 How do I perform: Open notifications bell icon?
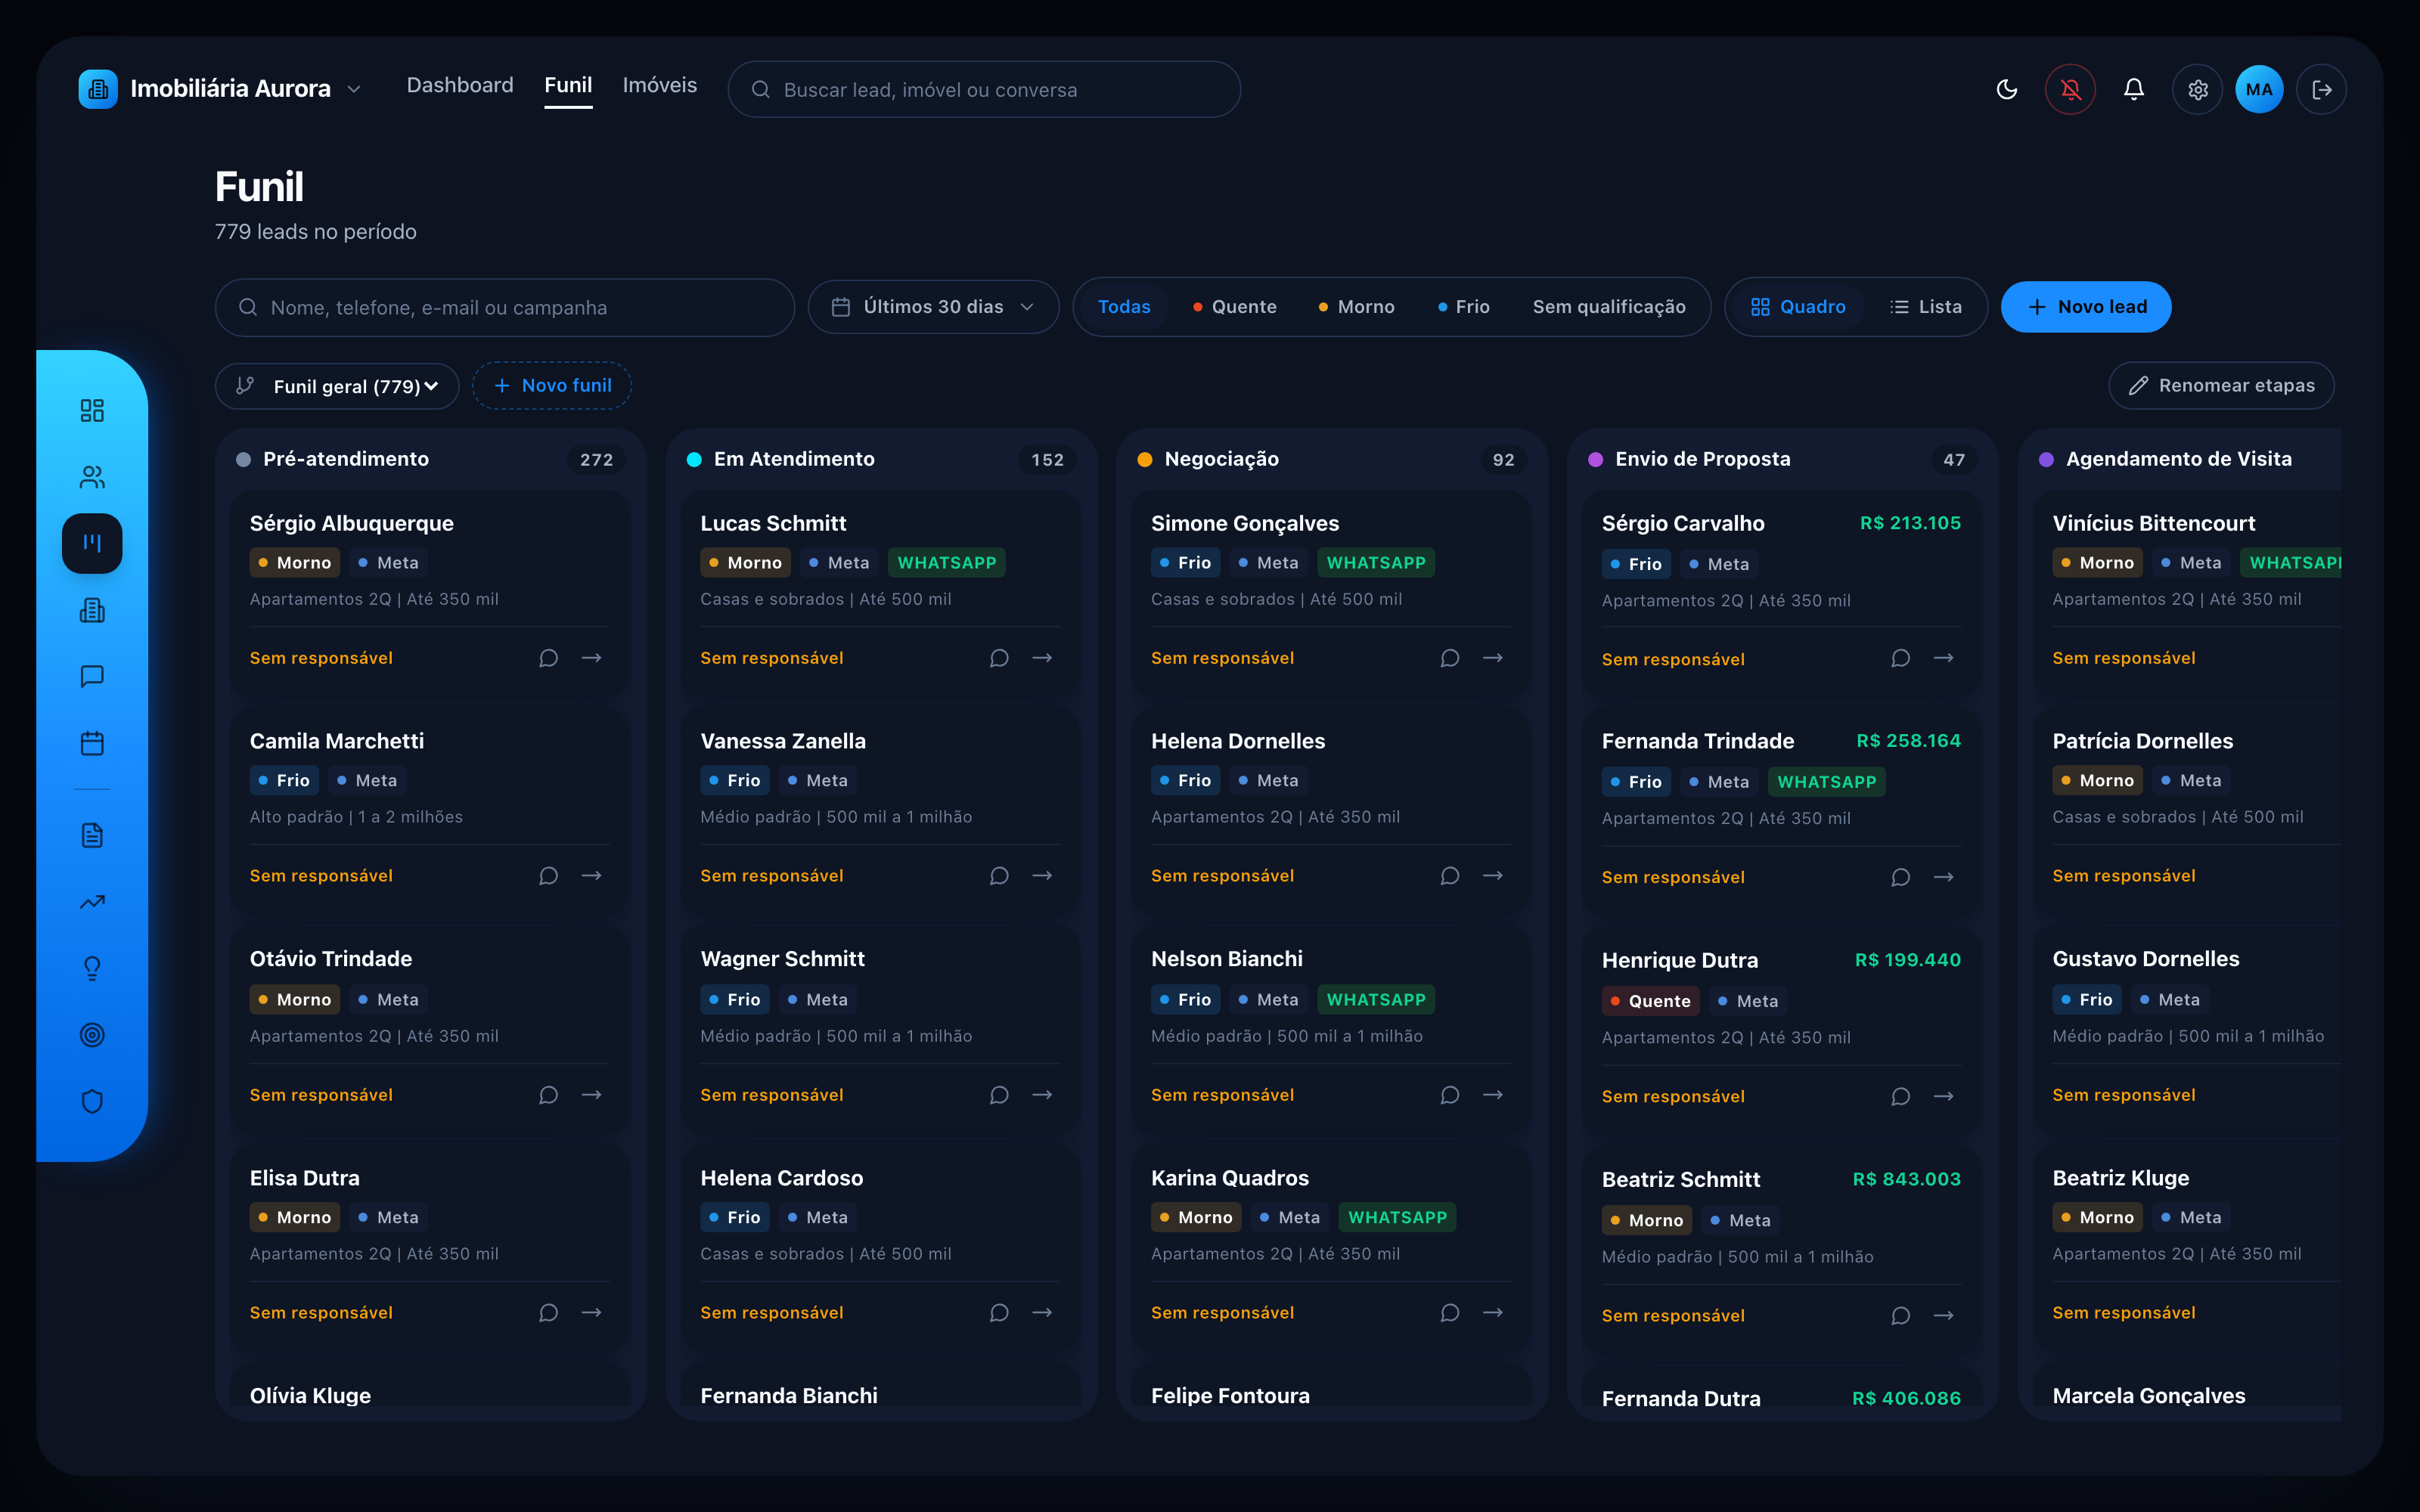2133,89
